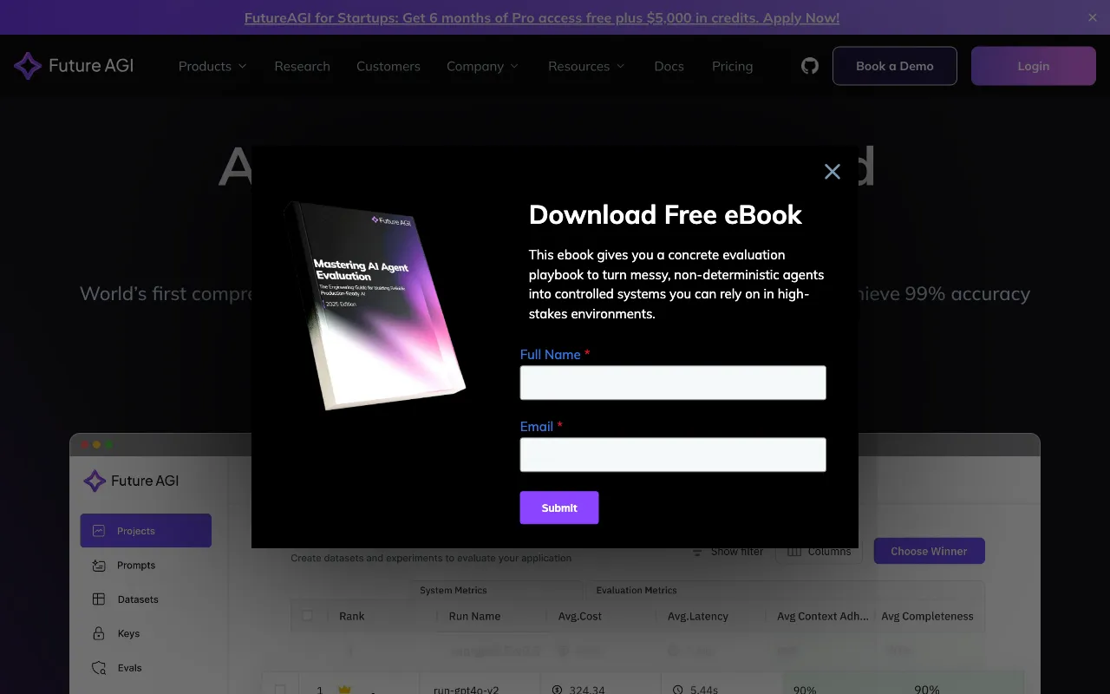Click the Avg.Latency column header
This screenshot has width=1110, height=694.
pos(698,616)
